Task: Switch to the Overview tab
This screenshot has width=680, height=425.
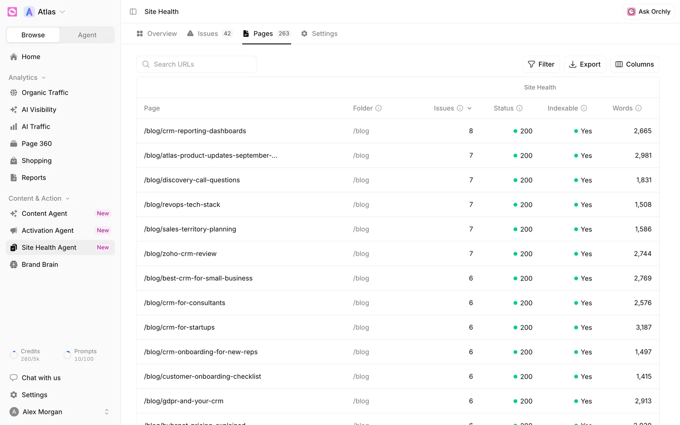Action: coord(156,34)
